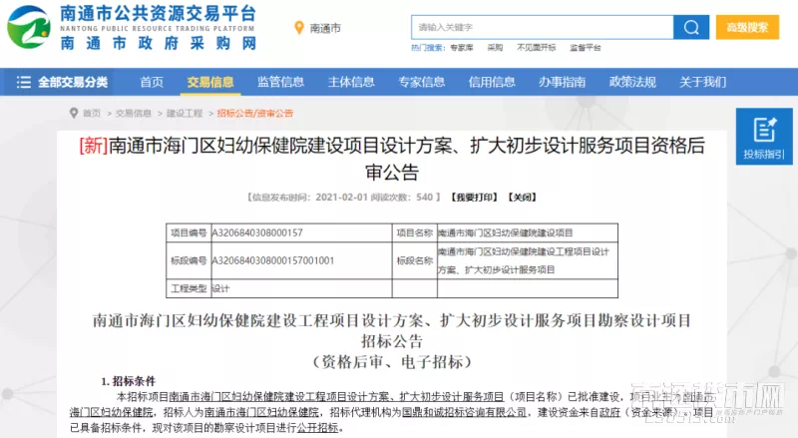Click hot search term 专家库
Screen dimensions: 798x438
pyautogui.click(x=462, y=48)
